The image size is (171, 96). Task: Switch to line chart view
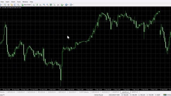(x=40, y=5)
